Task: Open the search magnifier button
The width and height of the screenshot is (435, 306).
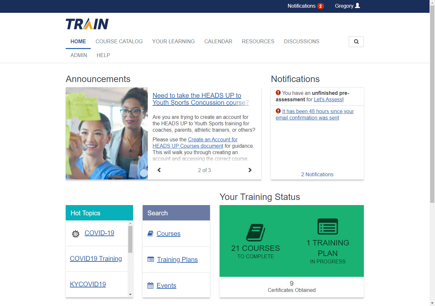Action: (x=356, y=42)
